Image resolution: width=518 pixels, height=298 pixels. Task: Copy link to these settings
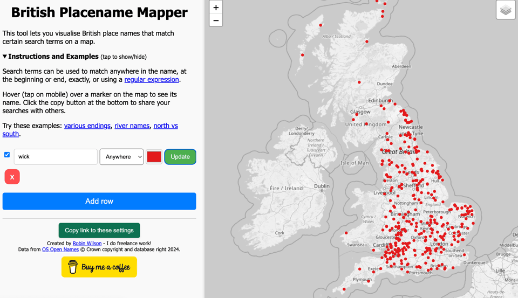pyautogui.click(x=99, y=231)
